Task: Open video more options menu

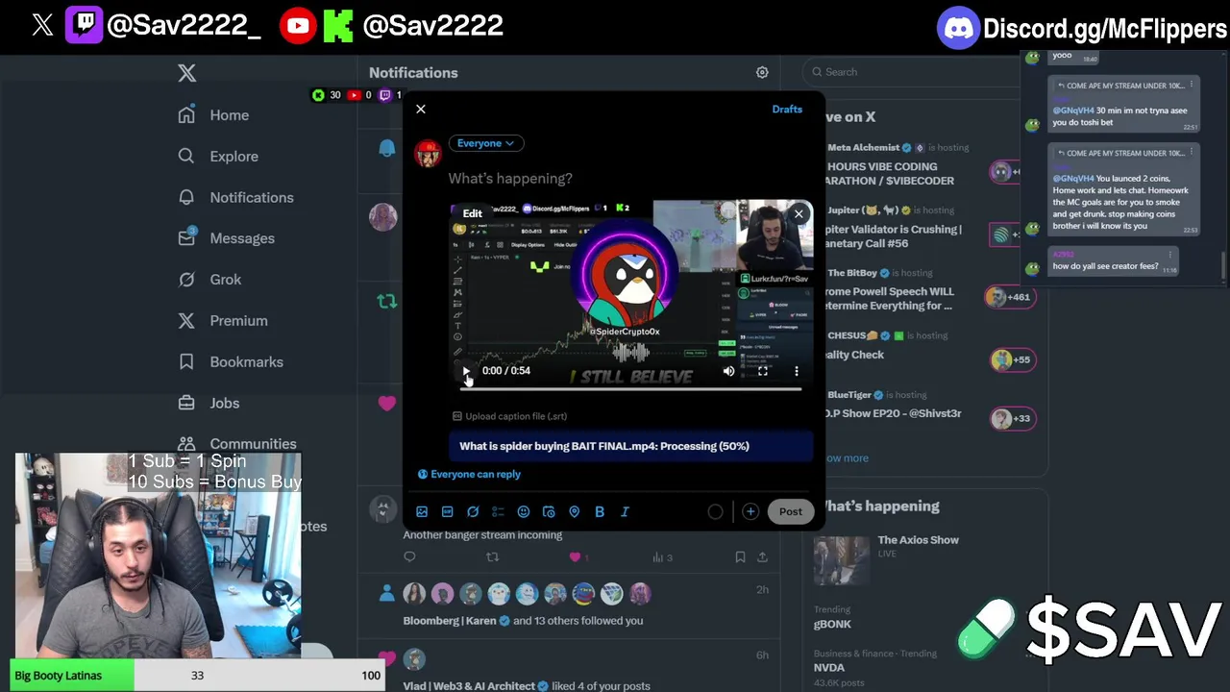Action: pos(796,371)
